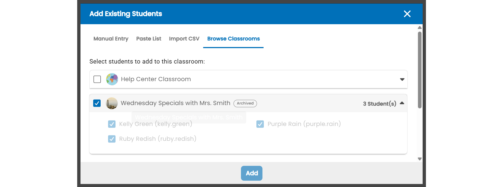Check the Help Center Classroom checkbox

97,79
